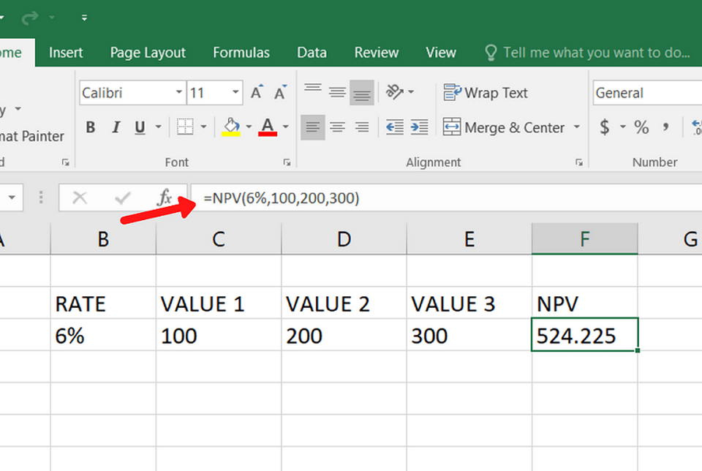
Task: Open the Alignment dialog launcher
Action: click(579, 162)
